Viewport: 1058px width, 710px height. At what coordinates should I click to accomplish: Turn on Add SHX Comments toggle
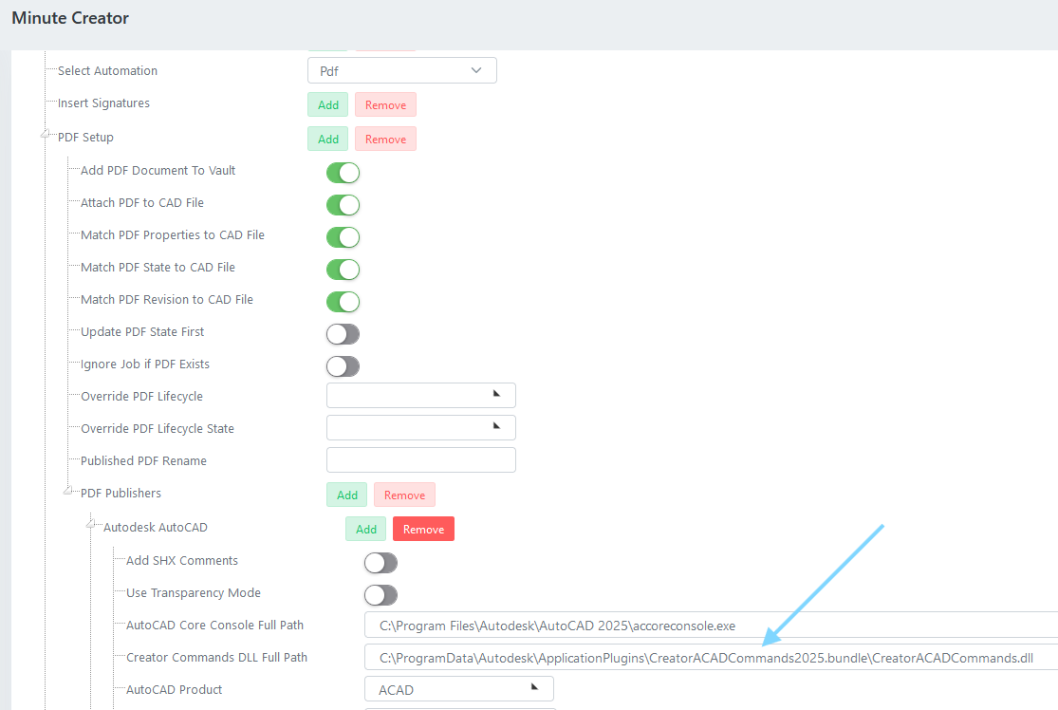(x=381, y=563)
